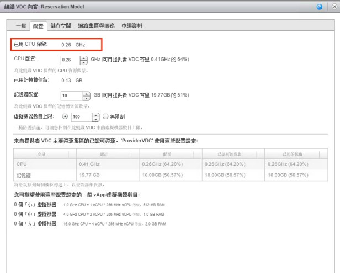340x273 pixels.
Task: Increase the virtual machine limit up arrow
Action: pyautogui.click(x=95, y=115)
